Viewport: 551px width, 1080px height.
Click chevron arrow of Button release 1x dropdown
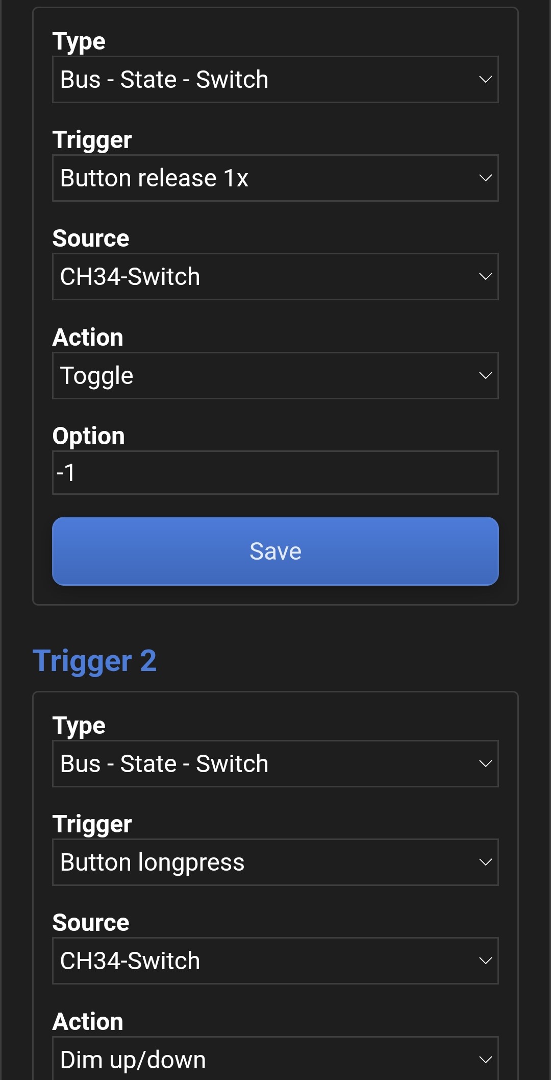point(485,178)
